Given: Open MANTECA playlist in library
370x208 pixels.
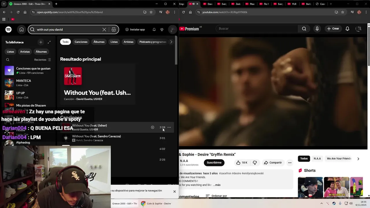Looking at the screenshot, I should click(28, 83).
